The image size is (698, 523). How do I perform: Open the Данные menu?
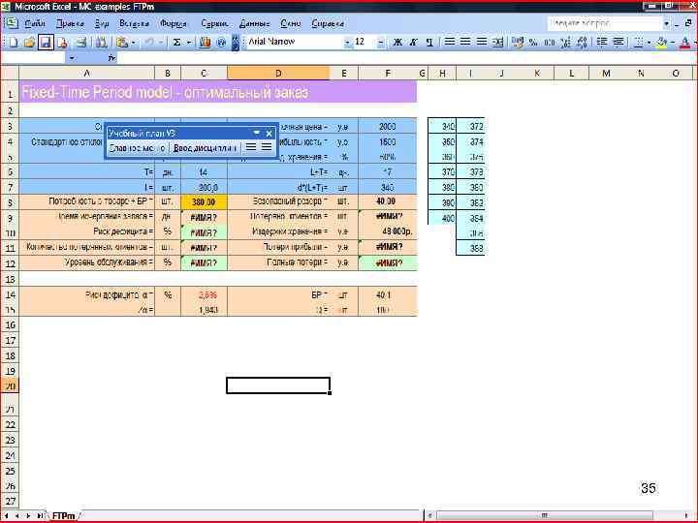pos(254,23)
